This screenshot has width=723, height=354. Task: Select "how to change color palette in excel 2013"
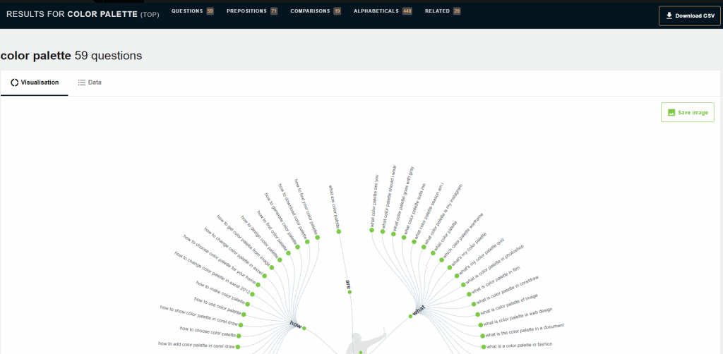click(213, 272)
